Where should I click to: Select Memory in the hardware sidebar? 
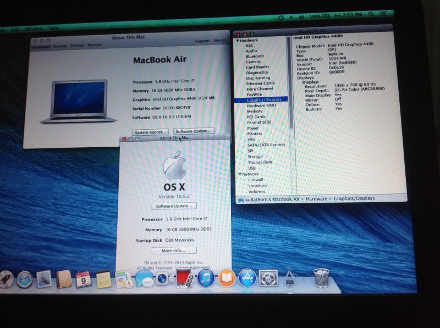[x=255, y=111]
